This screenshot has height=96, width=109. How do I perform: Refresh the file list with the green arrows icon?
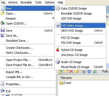pos(94,72)
